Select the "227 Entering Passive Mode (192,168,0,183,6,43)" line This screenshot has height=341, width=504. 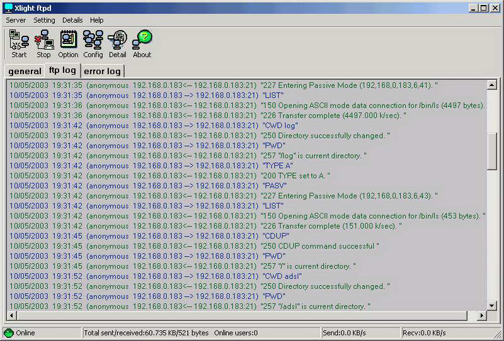224,196
